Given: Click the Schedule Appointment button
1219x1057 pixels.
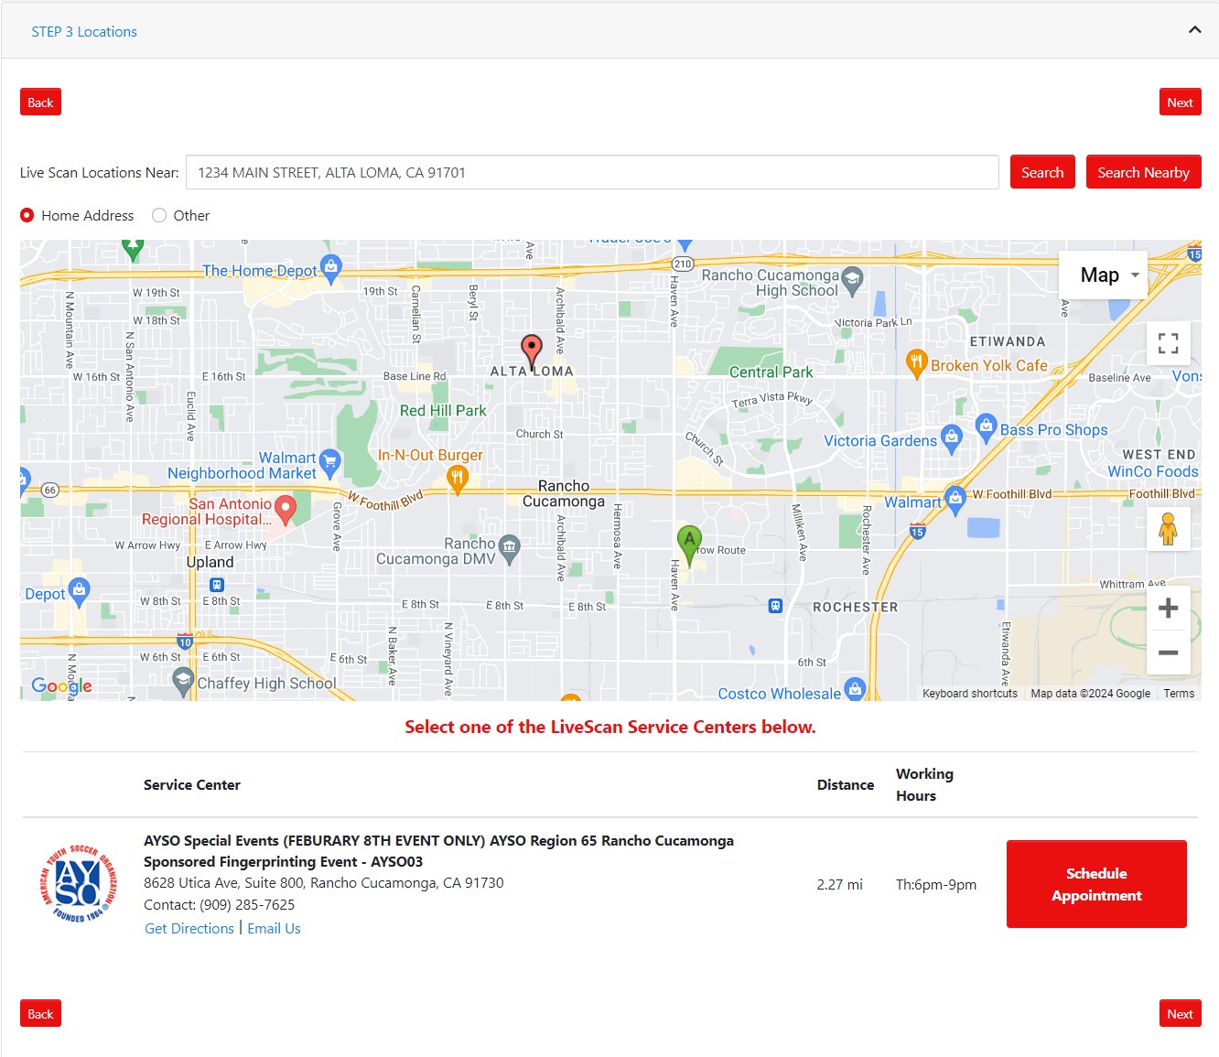Looking at the screenshot, I should pyautogui.click(x=1096, y=884).
